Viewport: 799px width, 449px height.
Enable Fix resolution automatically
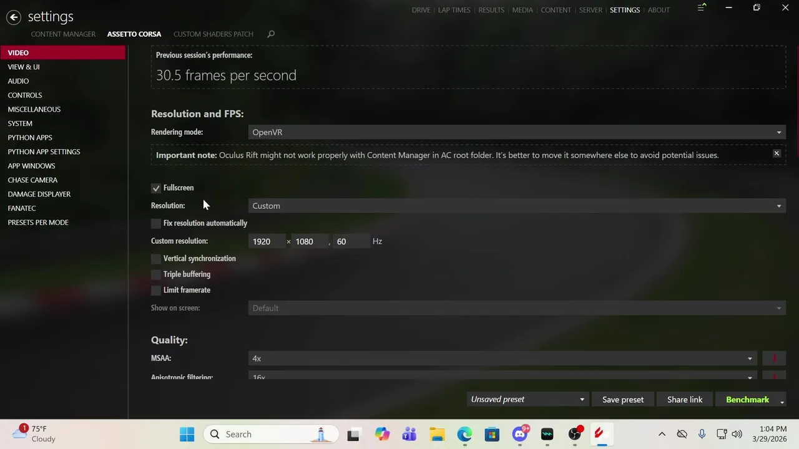[156, 223]
